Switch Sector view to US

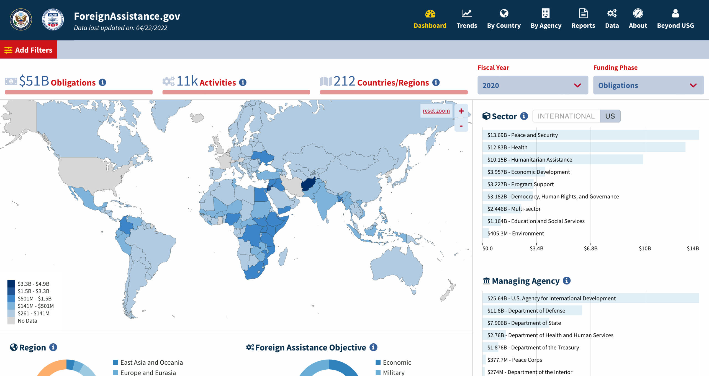coord(610,116)
